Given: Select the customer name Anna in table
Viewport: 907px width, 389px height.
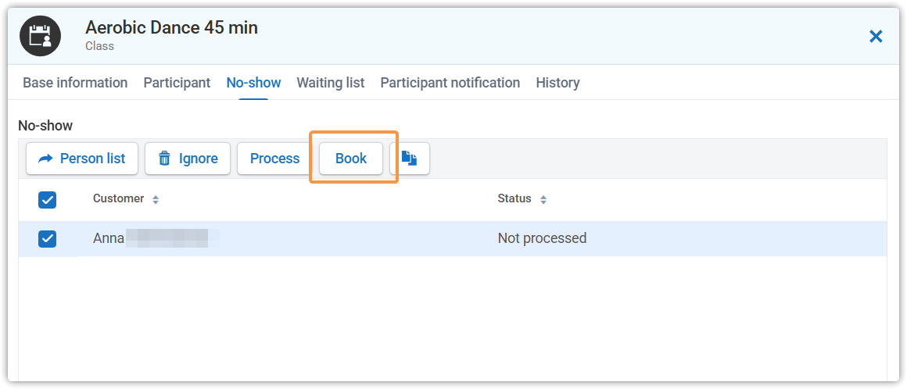Looking at the screenshot, I should coord(109,239).
